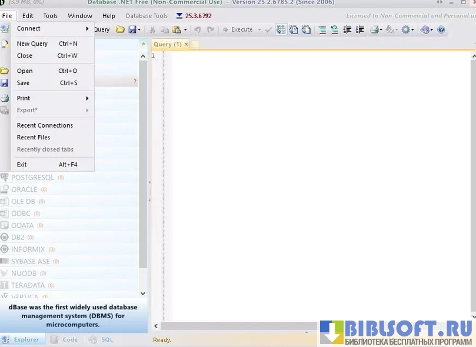Click the Paste clipboard icon

[x=176, y=29]
